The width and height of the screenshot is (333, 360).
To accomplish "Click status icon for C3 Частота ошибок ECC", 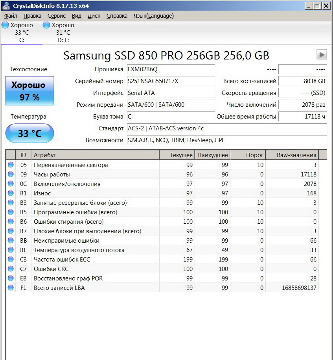I will (x=11, y=259).
